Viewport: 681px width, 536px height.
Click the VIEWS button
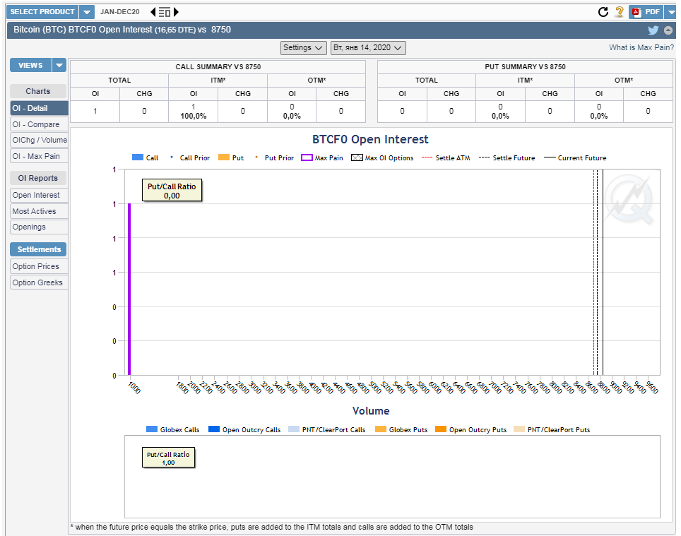[x=30, y=66]
